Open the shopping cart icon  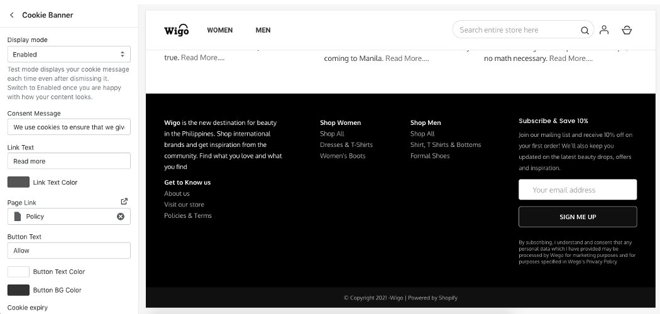tap(627, 30)
